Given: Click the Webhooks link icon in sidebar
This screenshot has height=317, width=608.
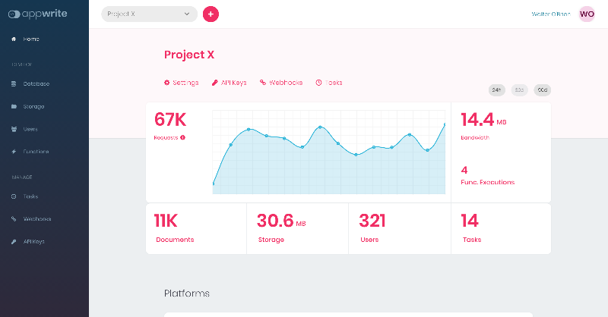Looking at the screenshot, I should pos(14,219).
